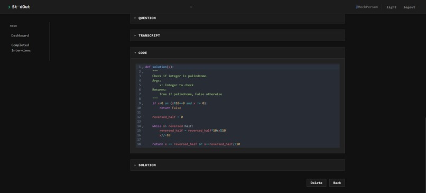Click the 'x//=10' code line
The image size is (426, 193).
[165, 135]
